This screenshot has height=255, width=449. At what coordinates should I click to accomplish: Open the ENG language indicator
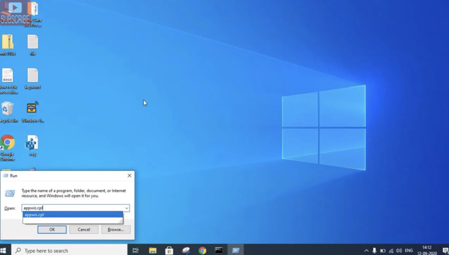click(x=409, y=250)
